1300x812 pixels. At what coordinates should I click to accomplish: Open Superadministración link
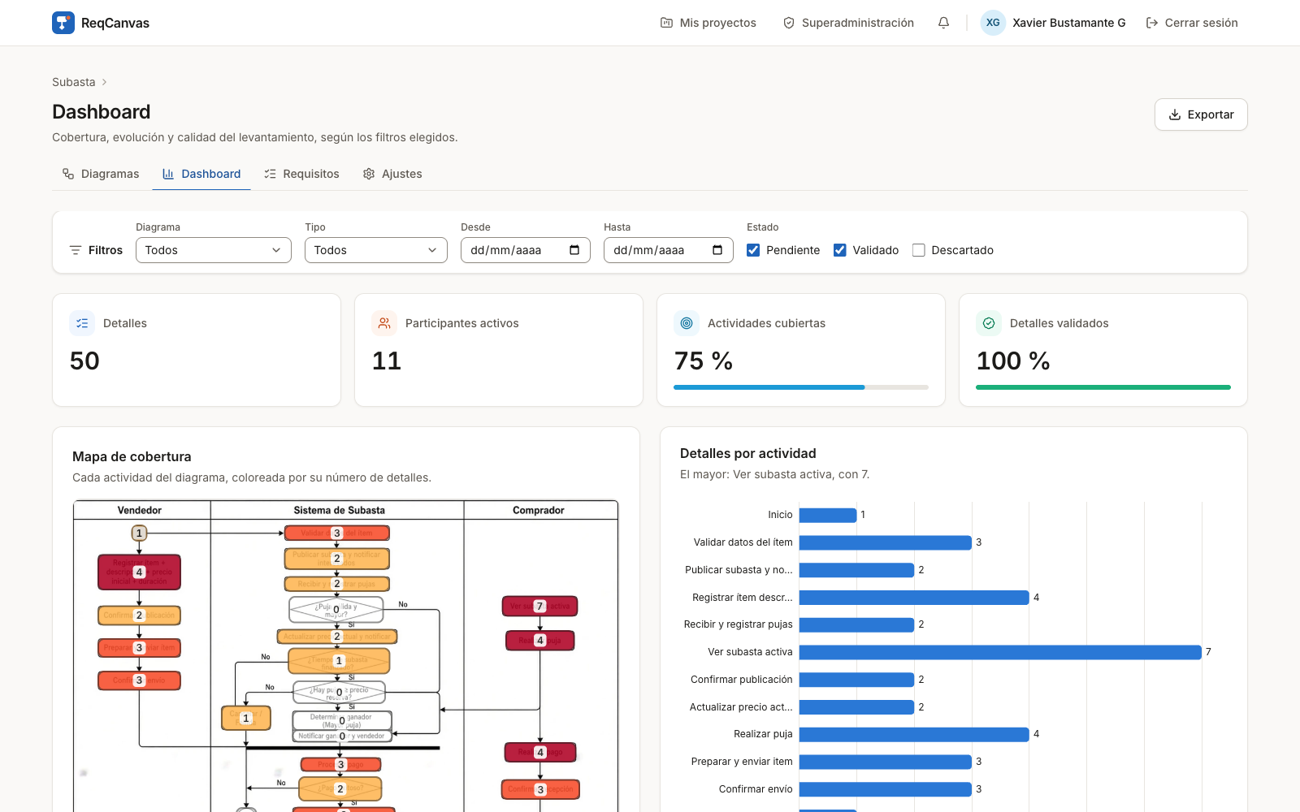[848, 23]
